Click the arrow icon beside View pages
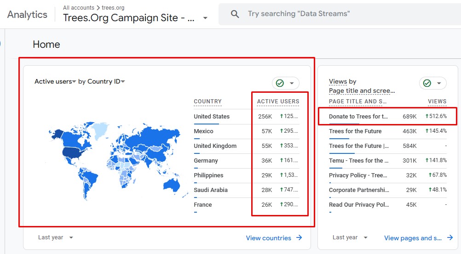This screenshot has height=254, width=461. tap(450, 237)
